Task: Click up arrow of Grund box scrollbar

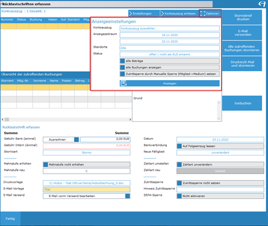Action: [219, 102]
